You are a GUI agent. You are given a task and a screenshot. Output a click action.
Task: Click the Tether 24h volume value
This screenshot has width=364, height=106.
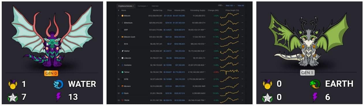(x=179, y=72)
